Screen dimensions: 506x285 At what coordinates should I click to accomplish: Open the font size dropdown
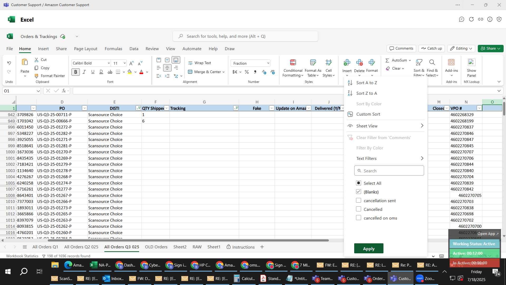coord(124,63)
